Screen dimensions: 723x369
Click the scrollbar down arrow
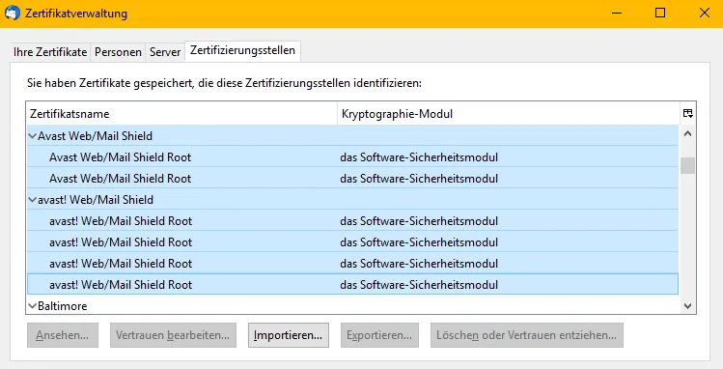pyautogui.click(x=688, y=306)
